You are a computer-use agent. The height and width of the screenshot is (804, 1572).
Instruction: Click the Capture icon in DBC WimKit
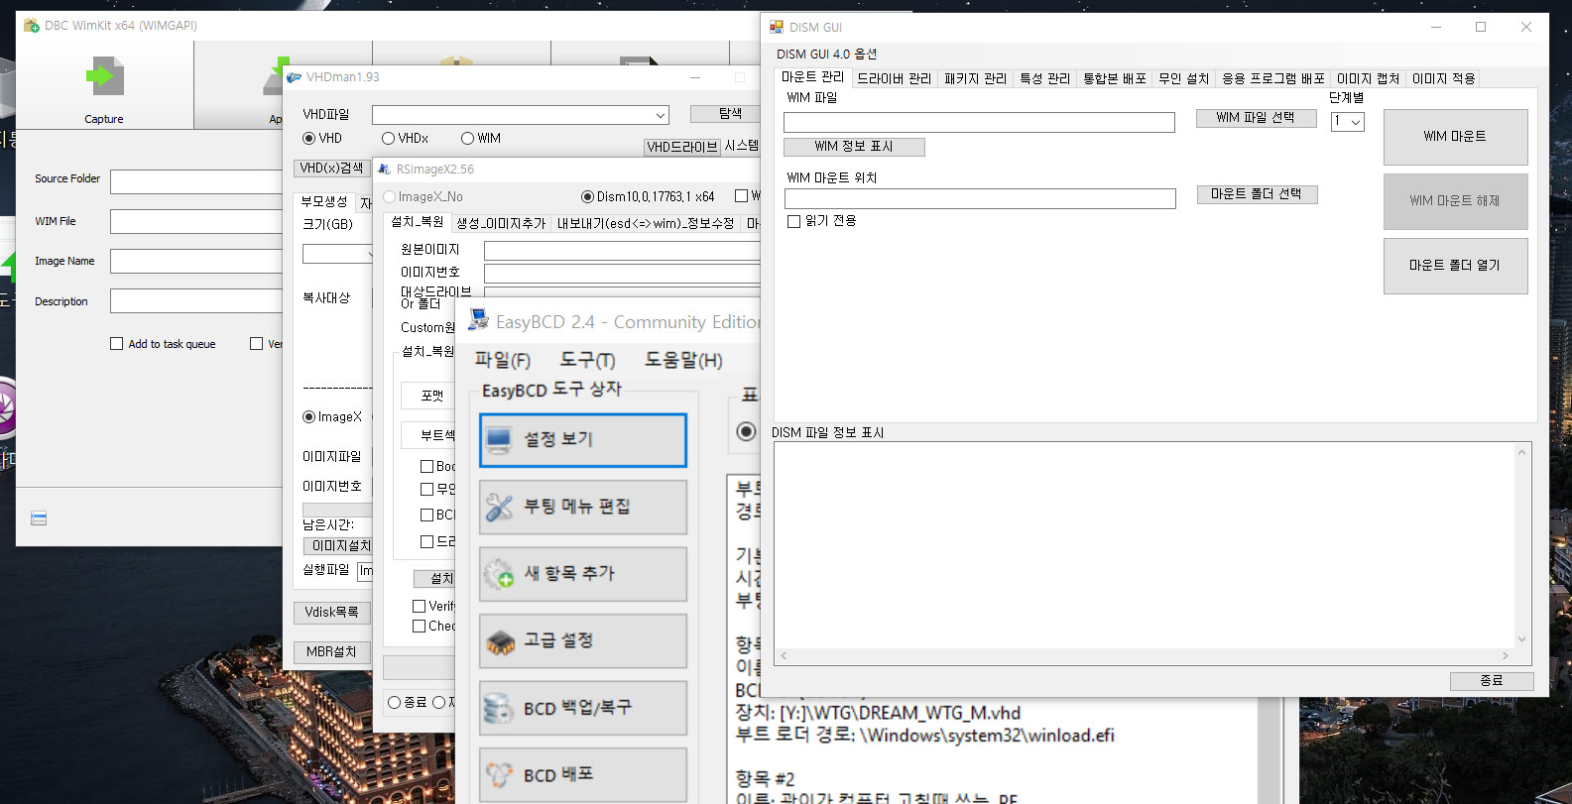104,76
